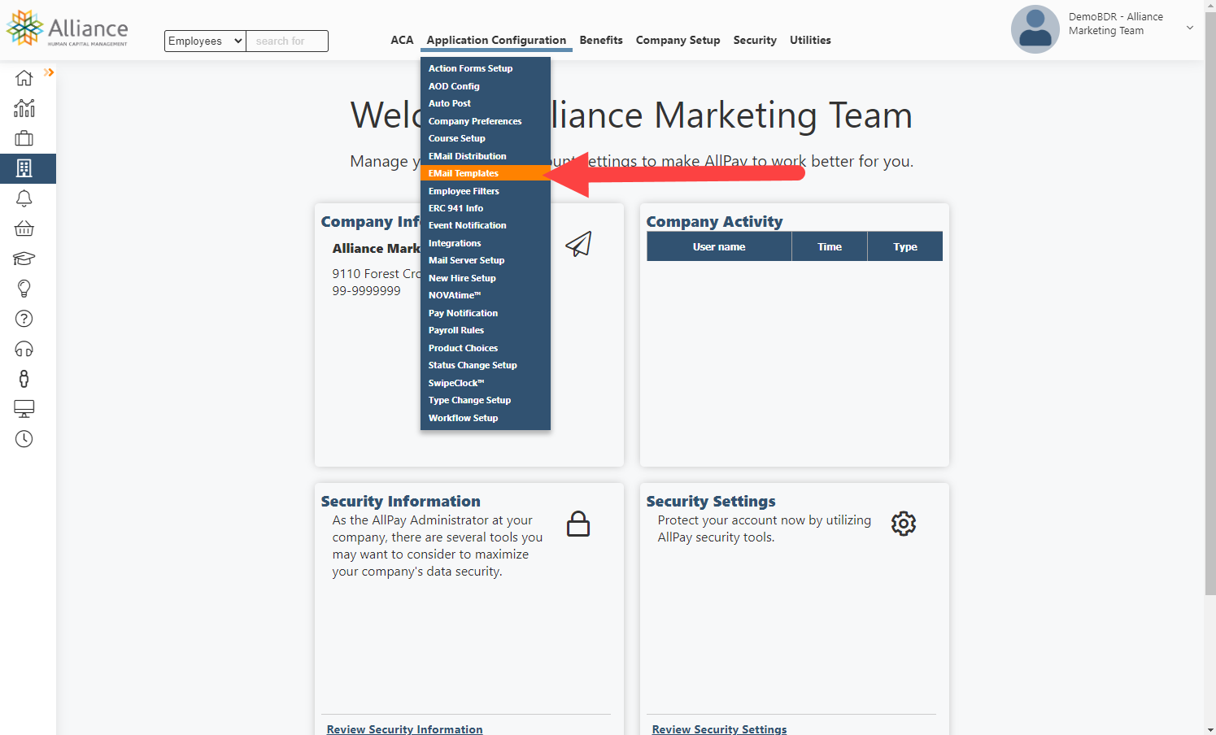Click the 'User name' column header
The height and width of the screenshot is (735, 1216).
pos(719,246)
